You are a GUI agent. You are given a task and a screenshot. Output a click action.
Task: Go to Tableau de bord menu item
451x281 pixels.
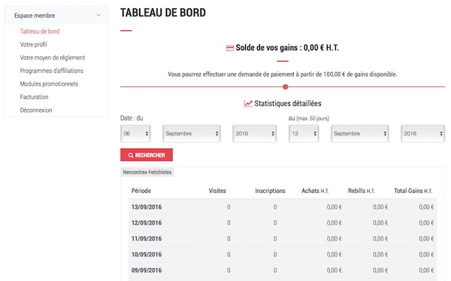40,32
